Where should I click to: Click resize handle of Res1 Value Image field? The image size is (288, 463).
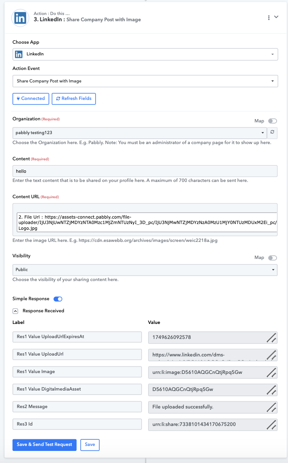[271, 372]
